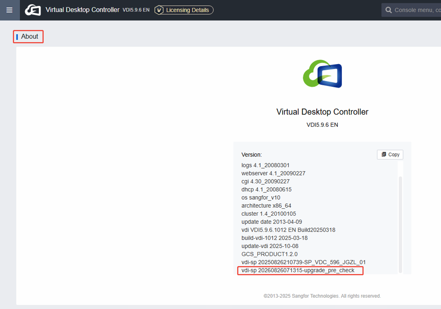Click the search magnifier icon

[388, 10]
